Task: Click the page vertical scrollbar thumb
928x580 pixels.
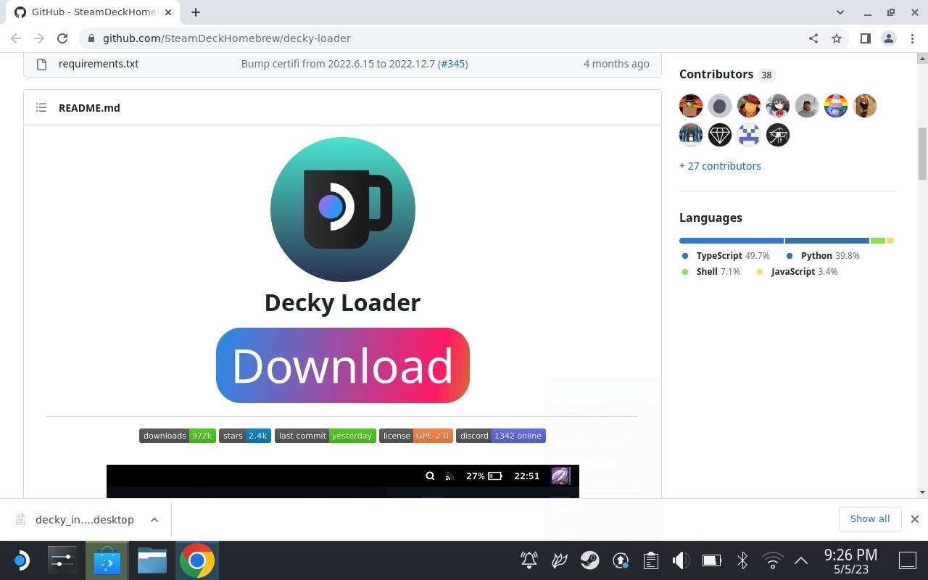Action: pos(922,154)
